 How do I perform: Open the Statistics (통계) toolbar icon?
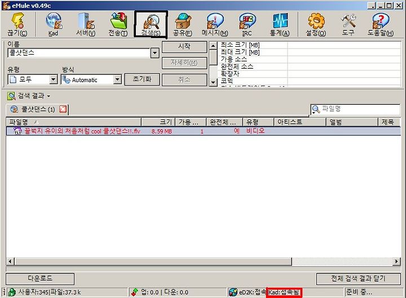(280, 24)
